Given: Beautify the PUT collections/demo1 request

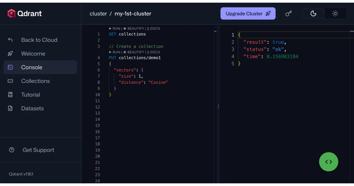Looking at the screenshot, I should click(x=133, y=52).
